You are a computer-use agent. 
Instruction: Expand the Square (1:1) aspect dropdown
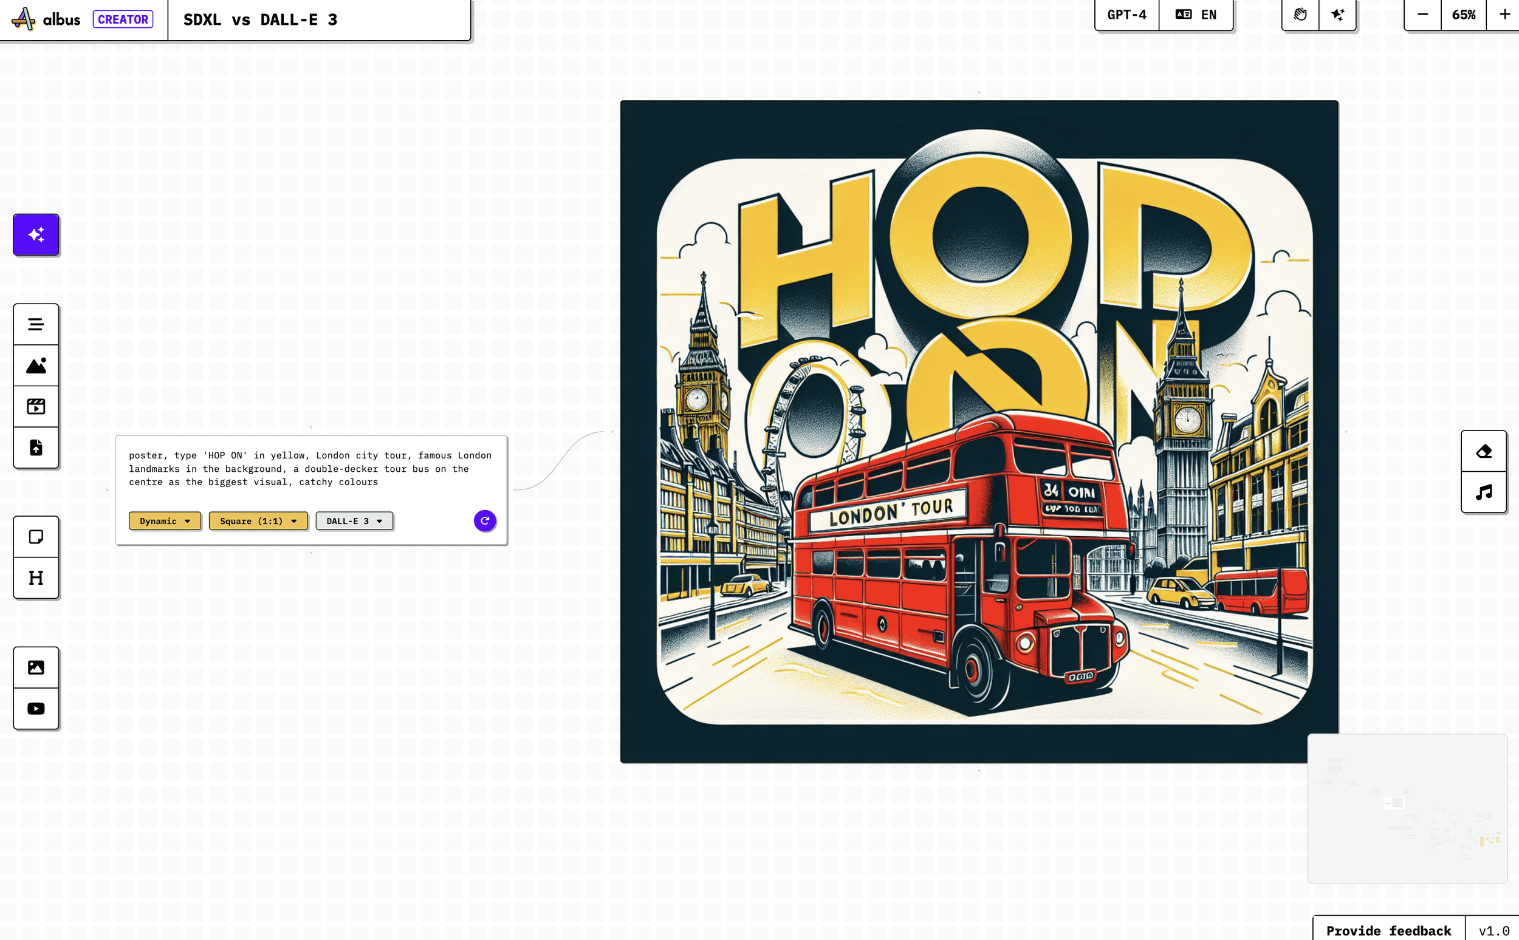[258, 521]
